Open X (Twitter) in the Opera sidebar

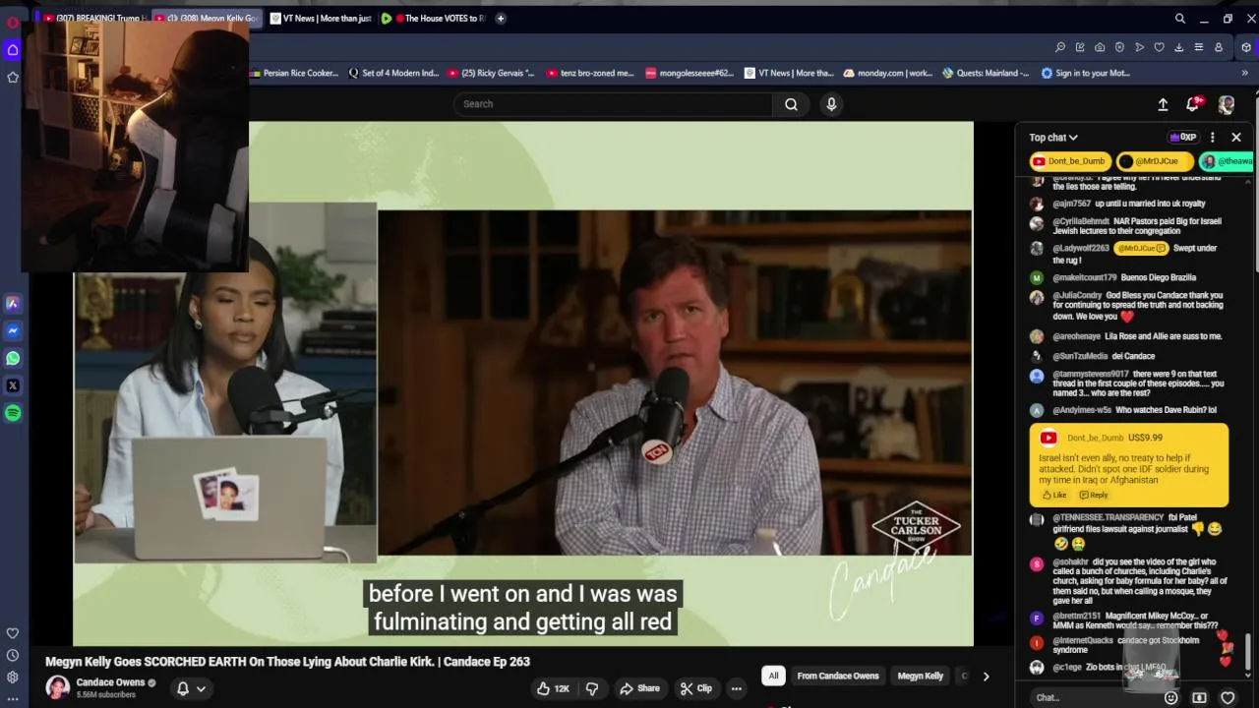click(13, 386)
